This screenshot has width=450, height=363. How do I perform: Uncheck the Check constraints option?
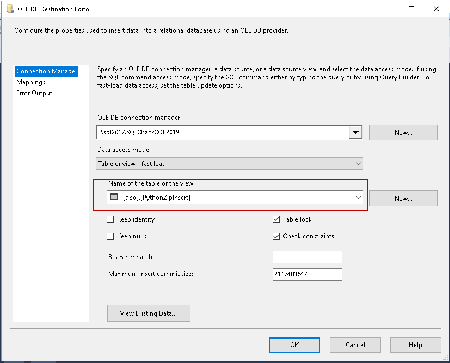coord(276,237)
